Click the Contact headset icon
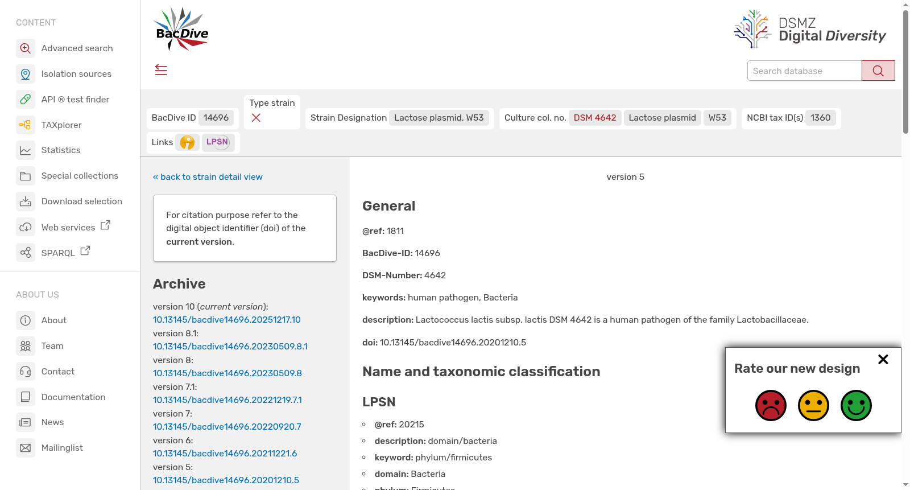910x490 pixels. pyautogui.click(x=26, y=372)
